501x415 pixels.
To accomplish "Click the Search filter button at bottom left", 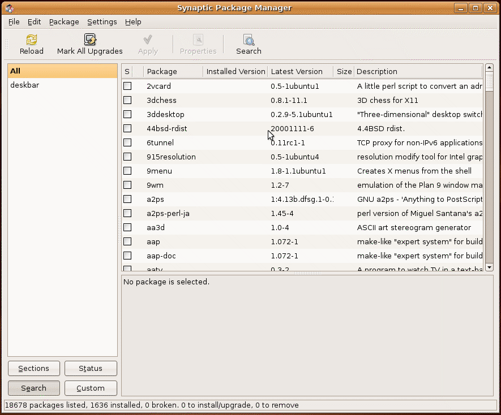I will click(34, 388).
